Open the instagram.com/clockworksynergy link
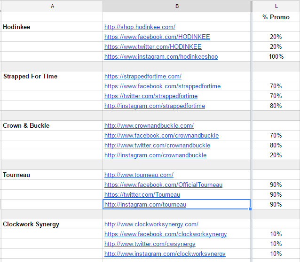Viewport: 300px width, 262px height. [165, 254]
